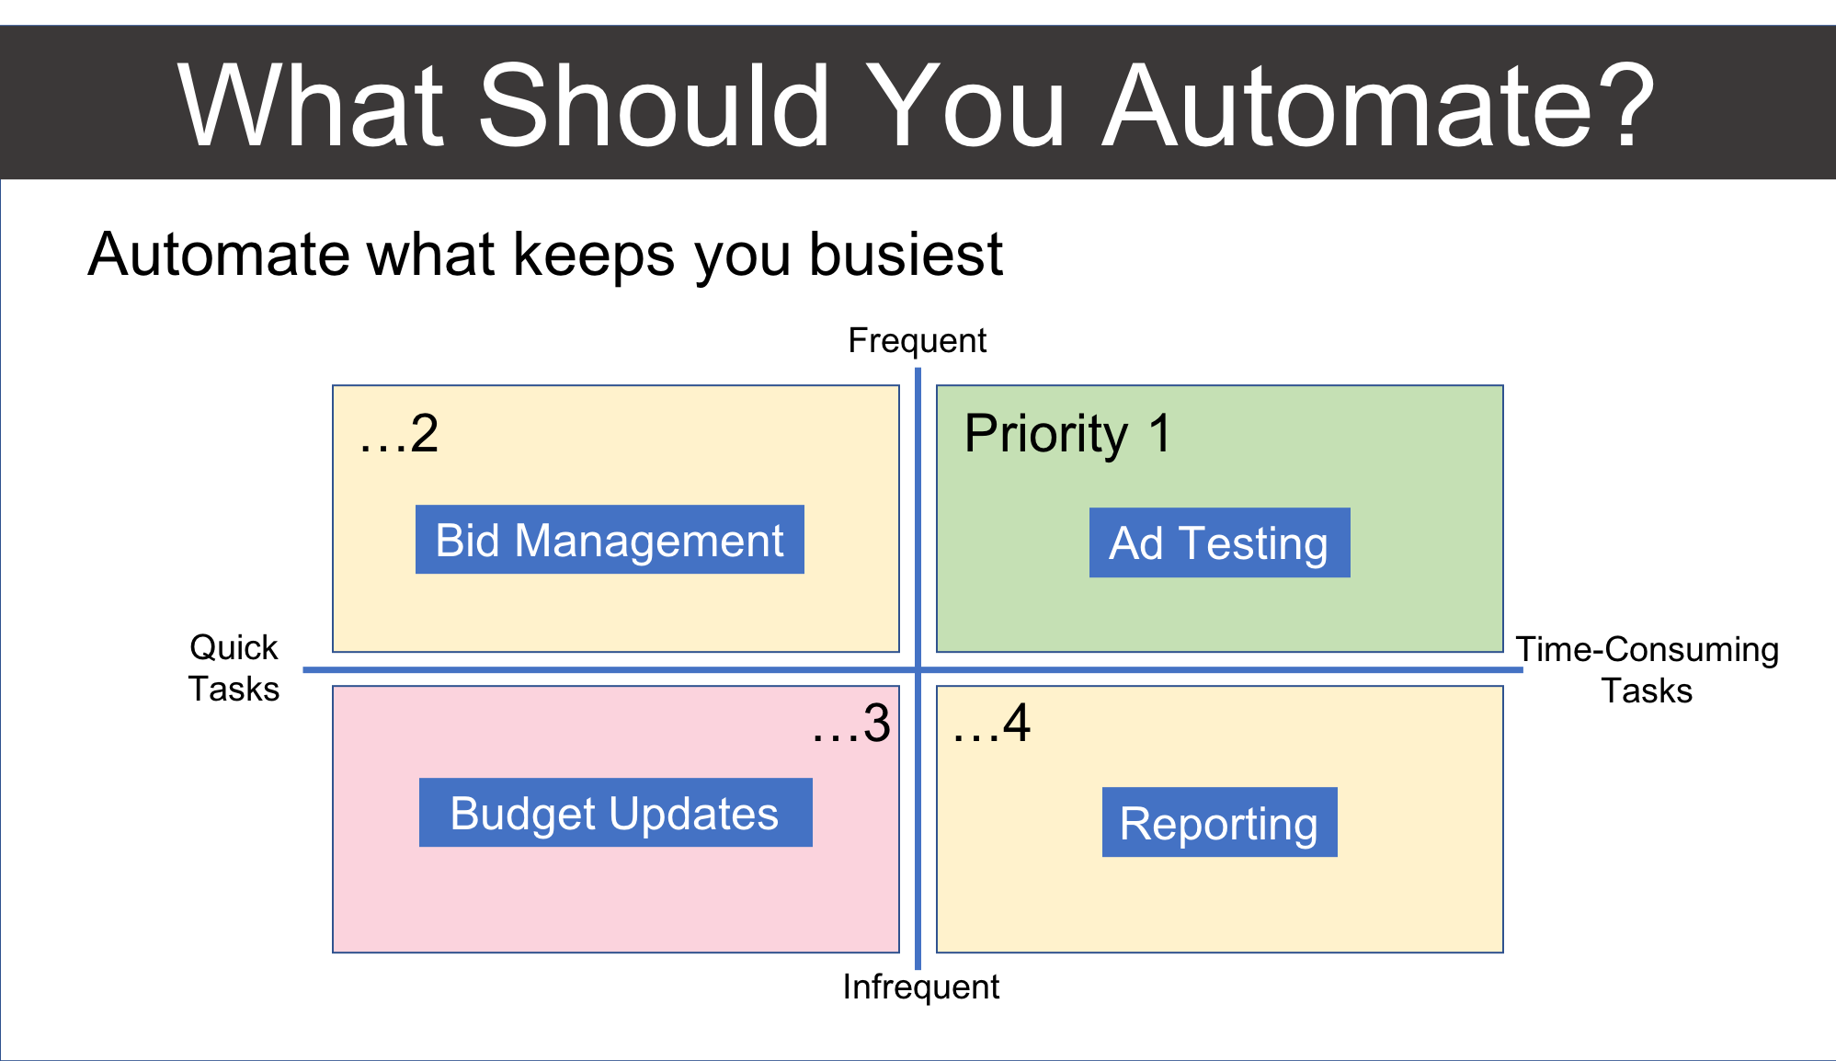Click the Infrequent axis label
The width and height of the screenshot is (1836, 1061).
click(x=920, y=987)
